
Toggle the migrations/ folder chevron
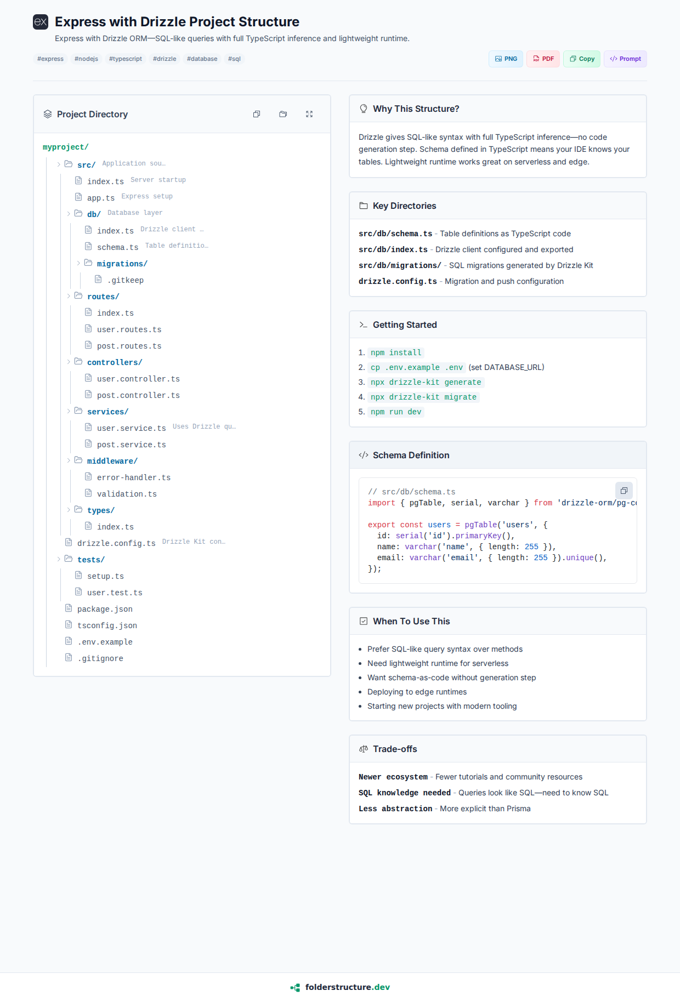78,263
